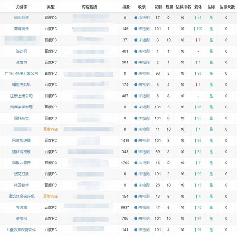Click the 收录 column header

point(142,7)
